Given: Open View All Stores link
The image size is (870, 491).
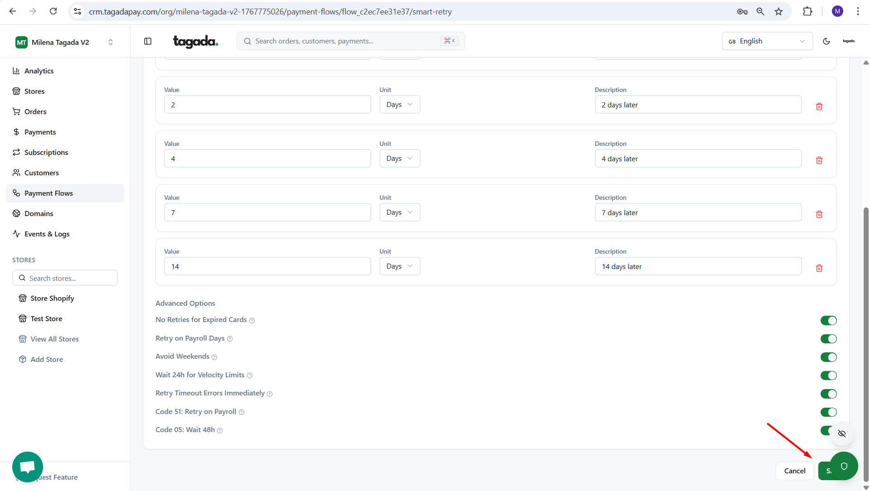Looking at the screenshot, I should click(54, 339).
